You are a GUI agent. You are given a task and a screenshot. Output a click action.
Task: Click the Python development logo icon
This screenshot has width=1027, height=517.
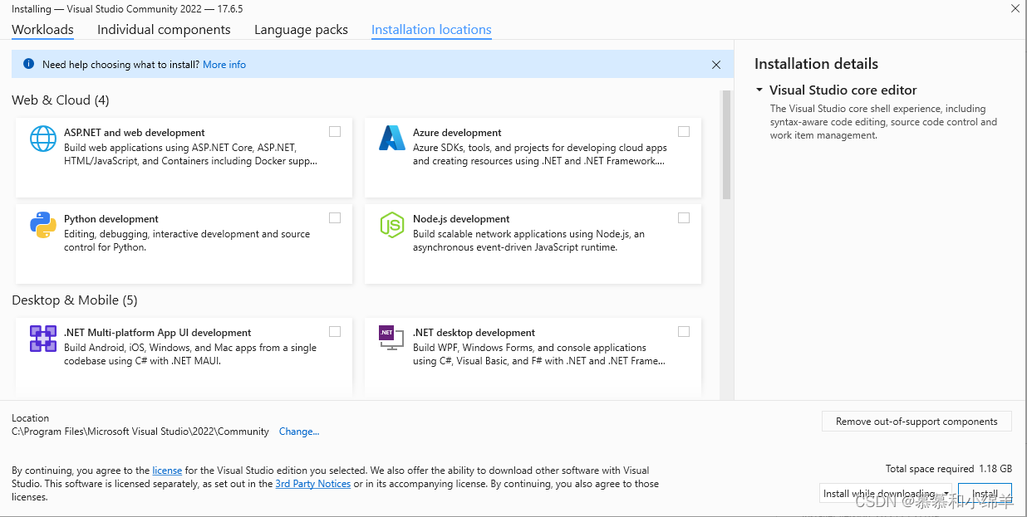43,225
